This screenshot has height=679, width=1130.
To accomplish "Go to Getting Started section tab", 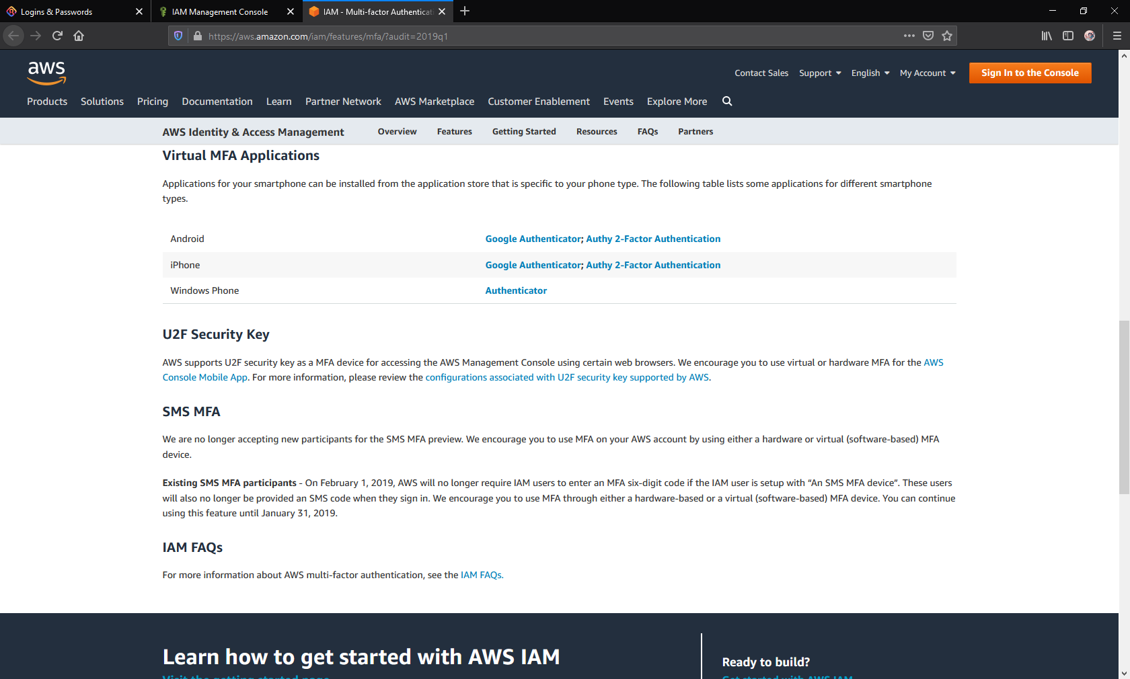I will [524, 132].
